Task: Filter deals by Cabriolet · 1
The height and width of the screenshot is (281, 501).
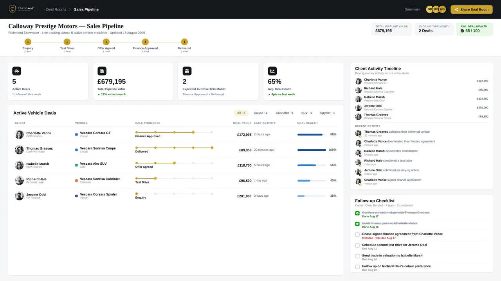Action: click(x=284, y=113)
